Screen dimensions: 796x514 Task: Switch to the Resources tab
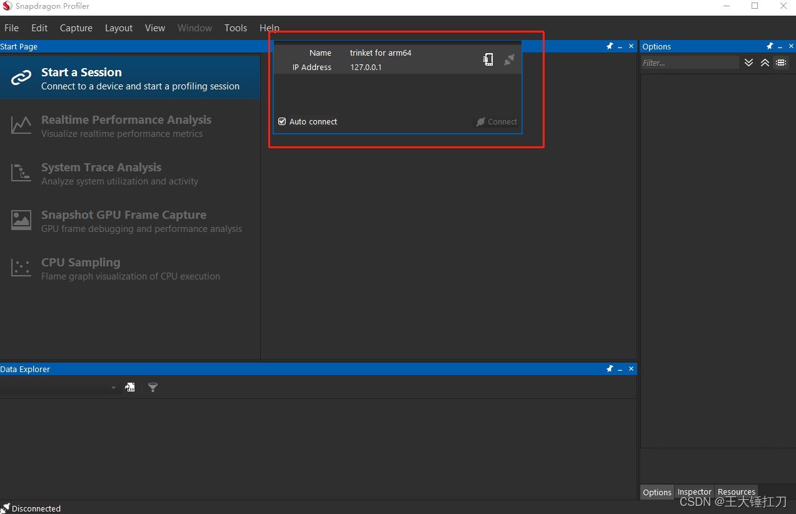(737, 492)
